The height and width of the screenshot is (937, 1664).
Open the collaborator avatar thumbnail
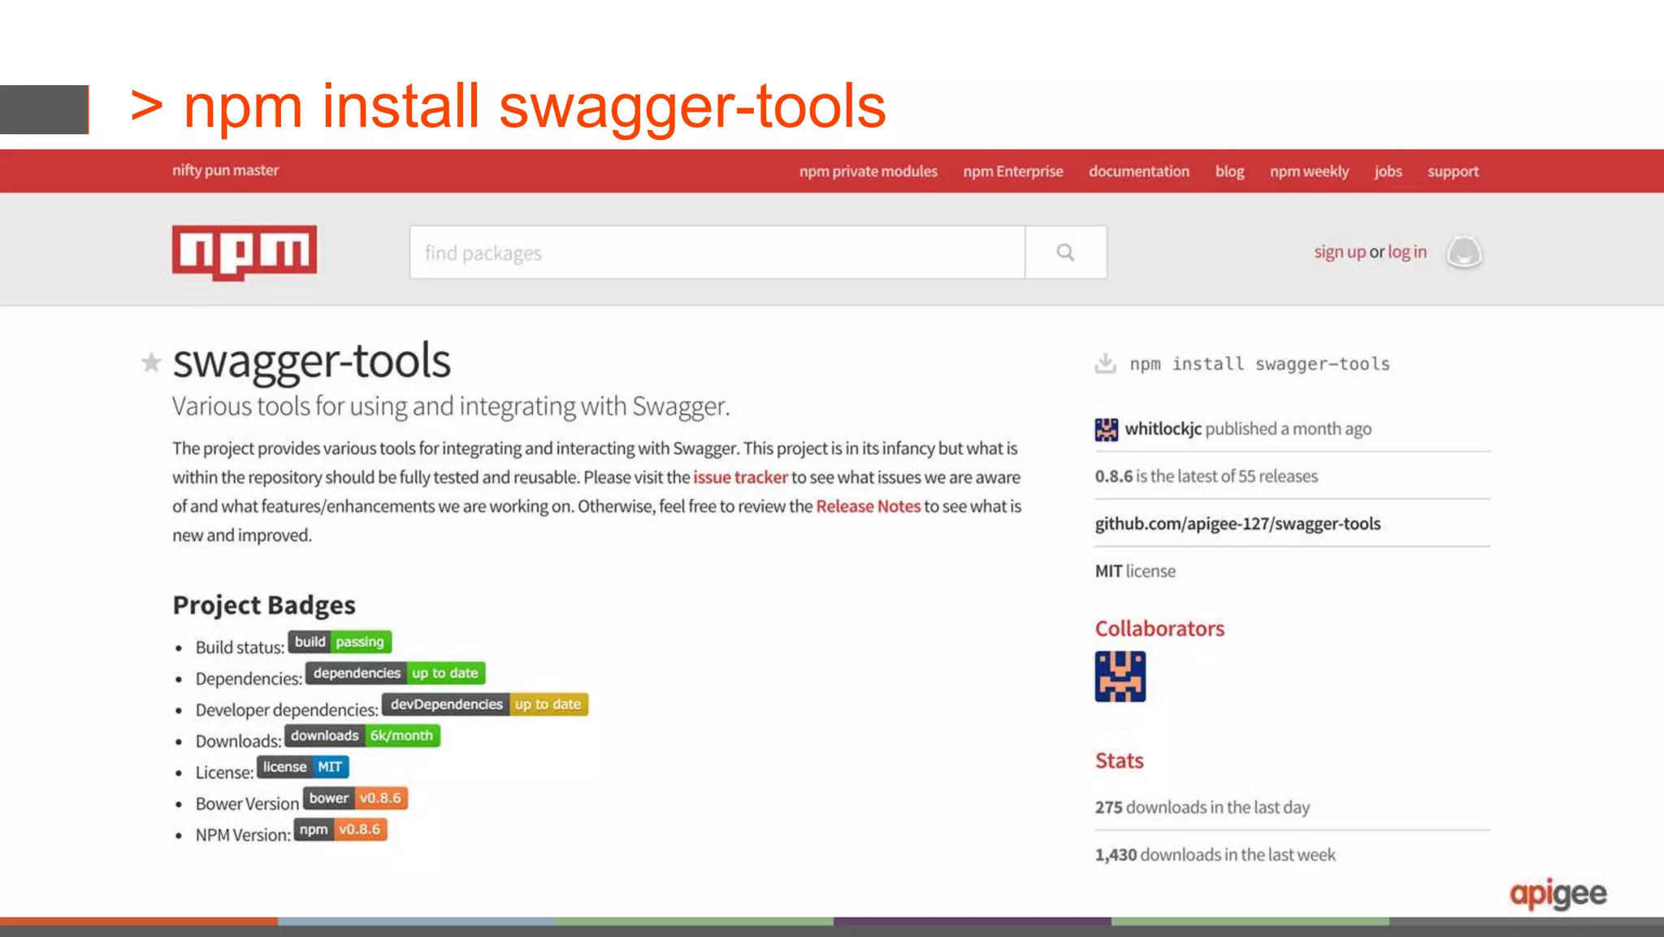[1120, 676]
